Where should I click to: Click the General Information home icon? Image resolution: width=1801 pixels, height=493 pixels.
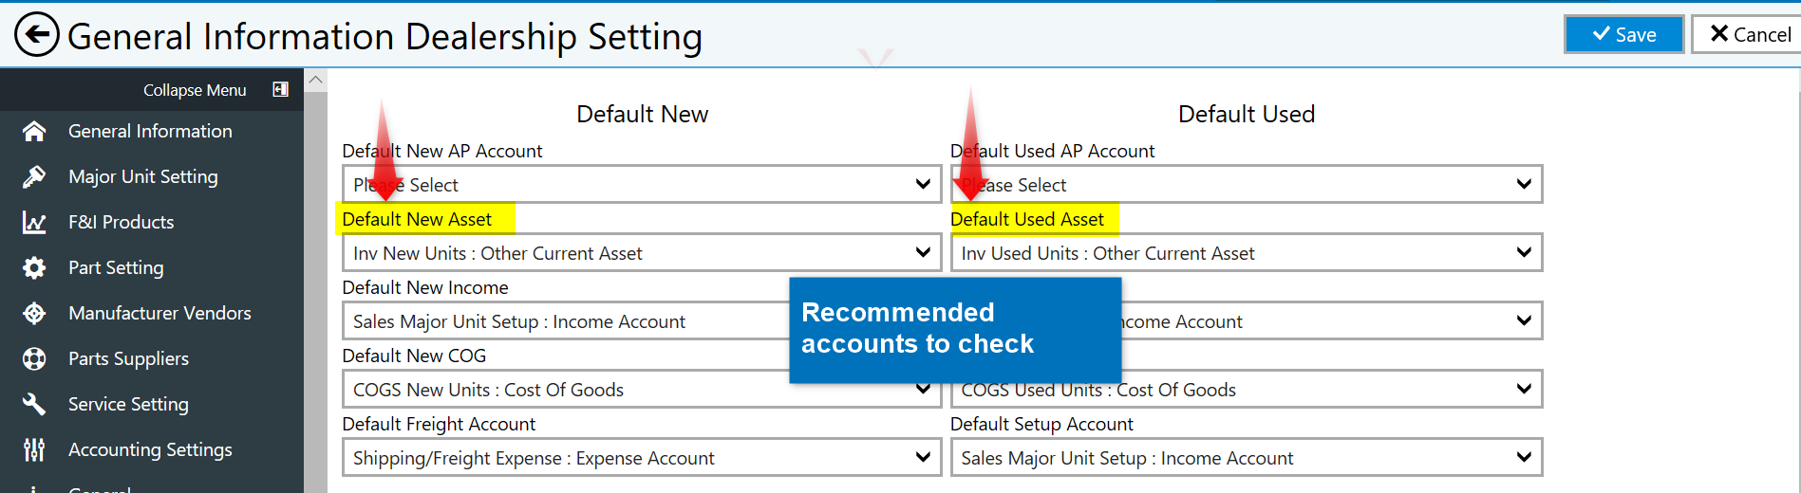pyautogui.click(x=34, y=131)
